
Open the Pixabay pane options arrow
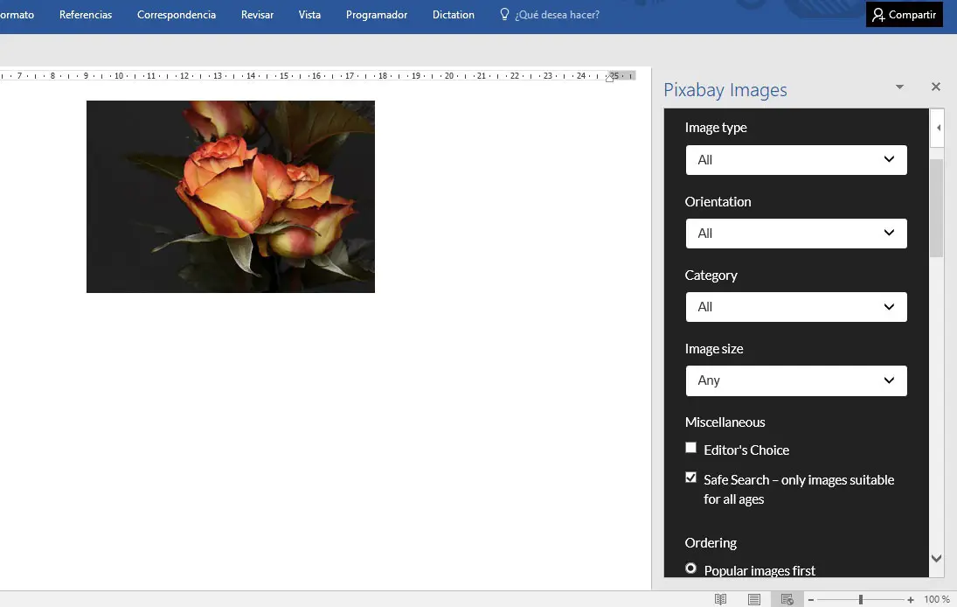(x=899, y=87)
